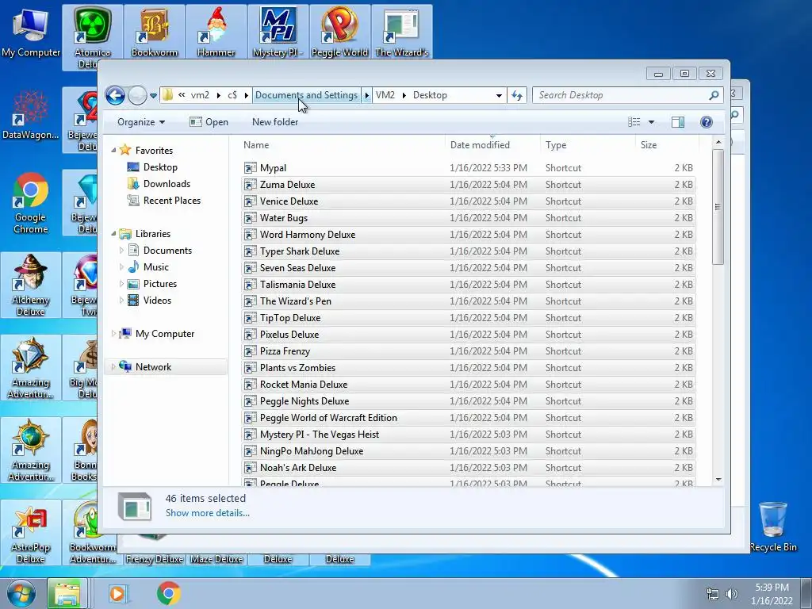Click the taskbar clock
Image resolution: width=812 pixels, height=609 pixels.
[x=772, y=594]
